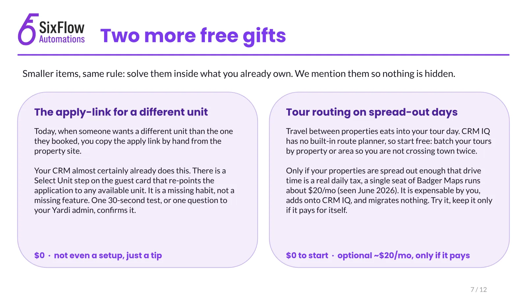Click 'The apply-link for a different unit' heading

121,112
